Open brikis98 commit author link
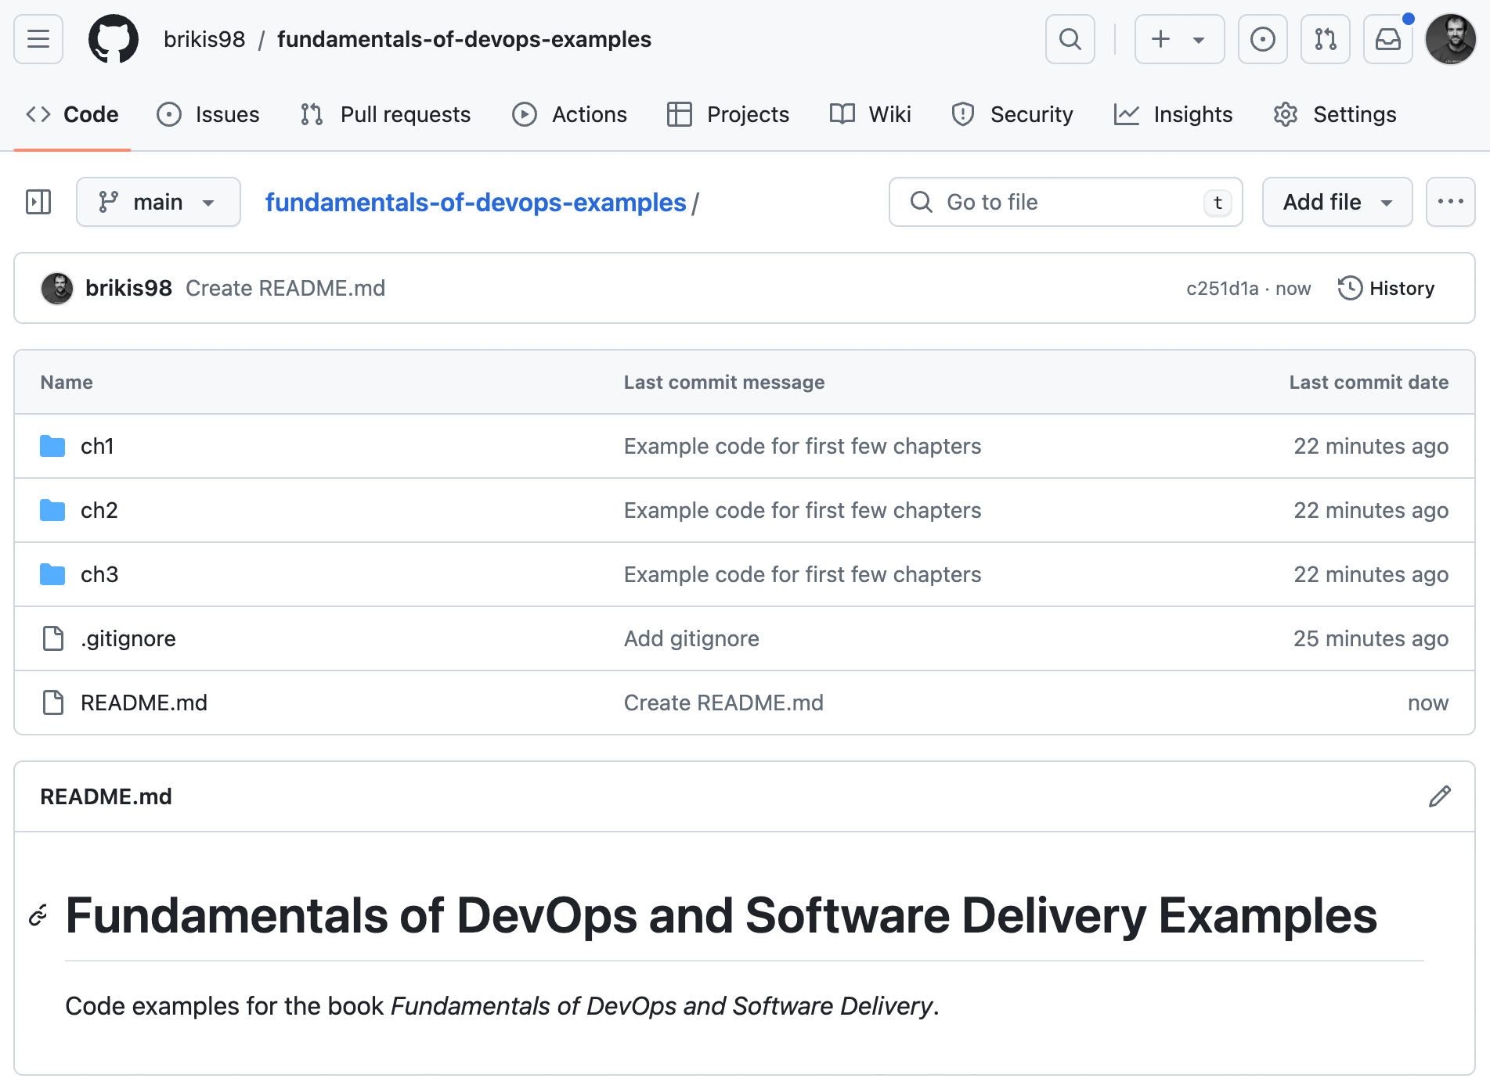The width and height of the screenshot is (1490, 1089). coord(128,288)
